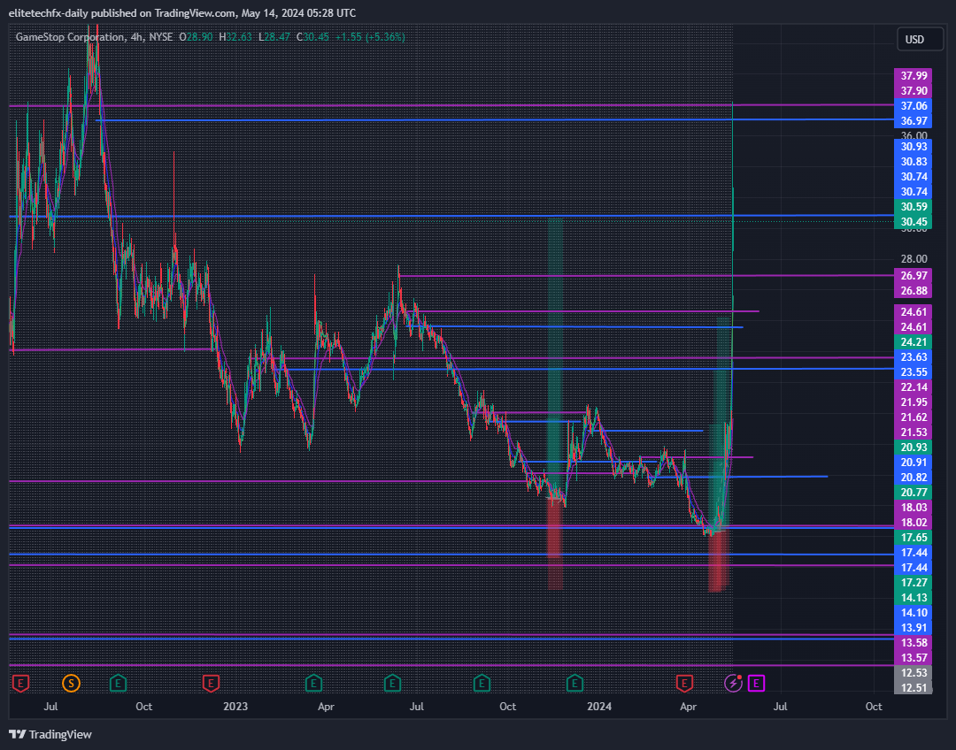Select the purple 22.14 price label
Viewport: 956px width, 750px height.
[914, 386]
